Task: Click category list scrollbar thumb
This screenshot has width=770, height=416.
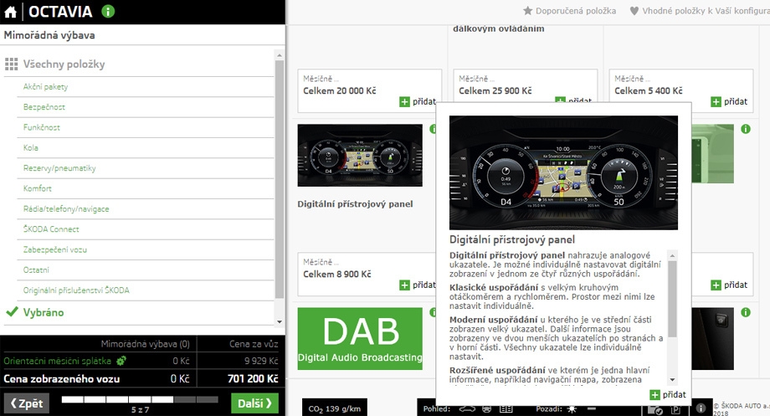Action: 280,179
